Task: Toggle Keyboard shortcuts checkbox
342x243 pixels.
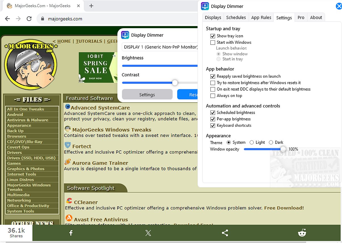Action: 213,126
